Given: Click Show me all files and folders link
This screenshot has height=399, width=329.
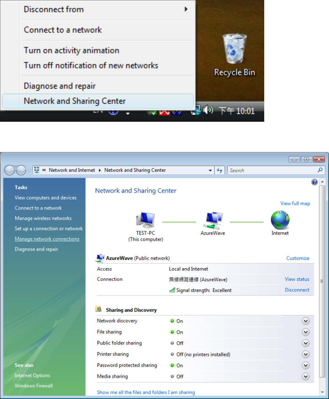Looking at the screenshot, I should point(146,393).
